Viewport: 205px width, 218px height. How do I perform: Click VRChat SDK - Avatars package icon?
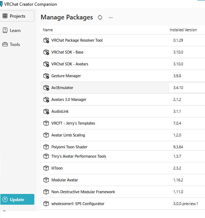46,64
